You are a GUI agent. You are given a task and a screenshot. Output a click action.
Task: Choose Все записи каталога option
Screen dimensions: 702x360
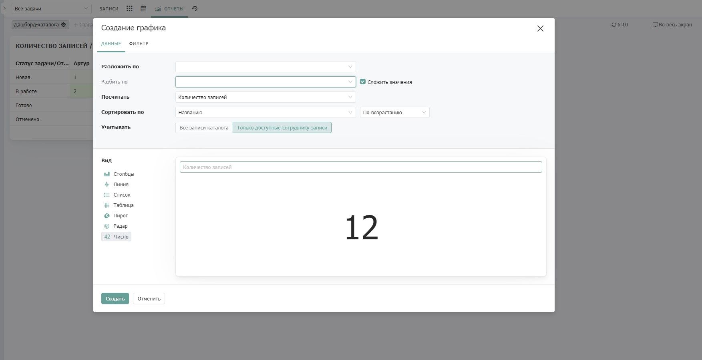tap(204, 128)
